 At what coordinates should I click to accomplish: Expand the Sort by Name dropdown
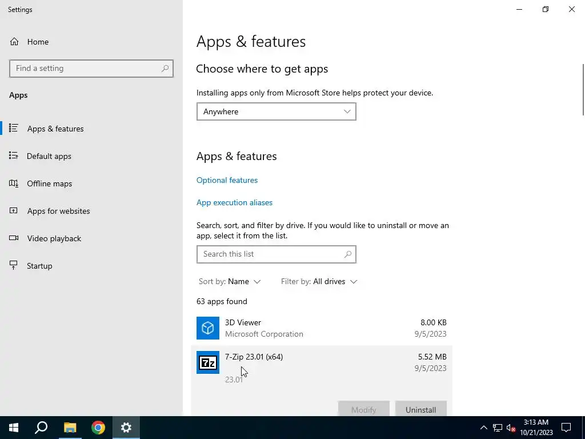click(230, 281)
